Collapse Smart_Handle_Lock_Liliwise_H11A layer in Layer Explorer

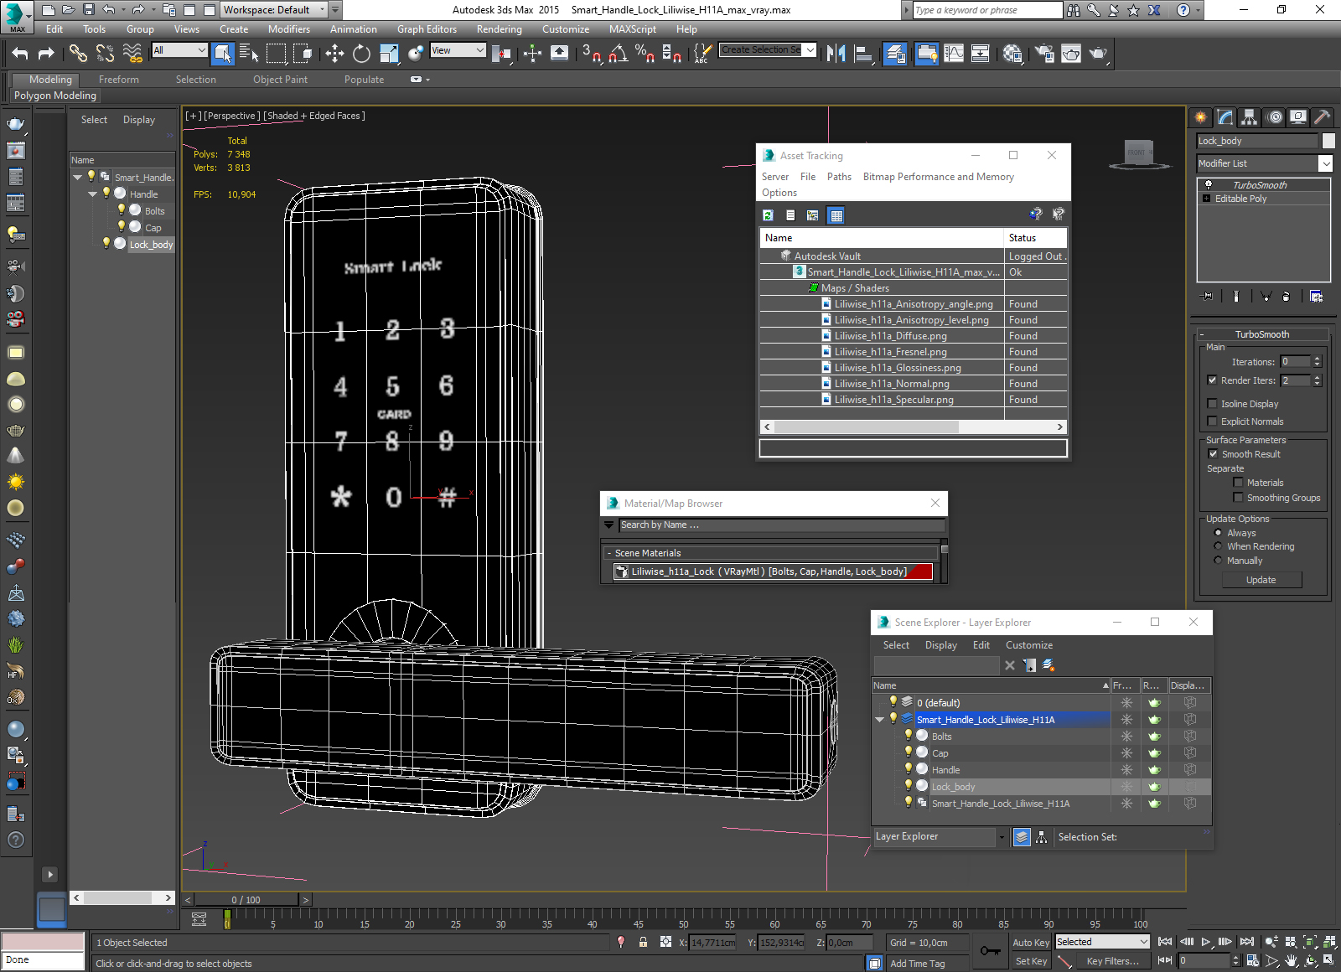click(879, 719)
